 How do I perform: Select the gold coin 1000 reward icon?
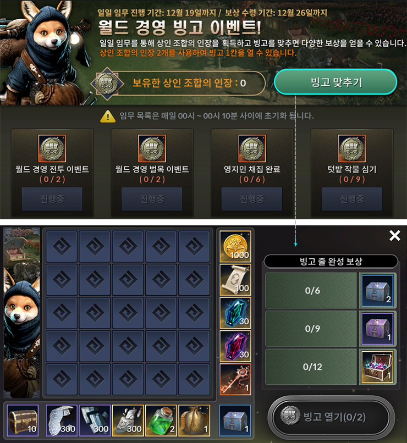point(235,246)
